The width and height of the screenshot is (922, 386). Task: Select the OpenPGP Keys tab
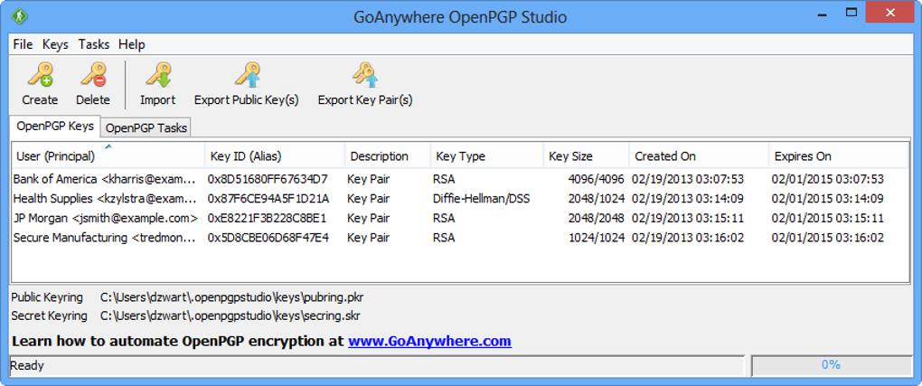click(54, 127)
